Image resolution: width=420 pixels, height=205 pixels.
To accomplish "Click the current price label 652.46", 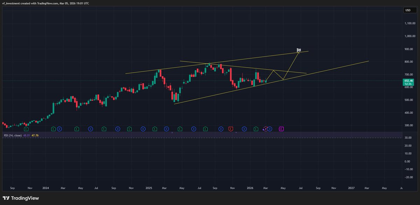I will pos(408,80).
